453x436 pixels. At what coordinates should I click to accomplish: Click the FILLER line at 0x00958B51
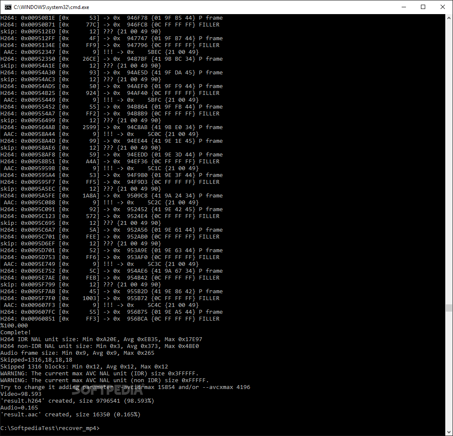click(110, 162)
